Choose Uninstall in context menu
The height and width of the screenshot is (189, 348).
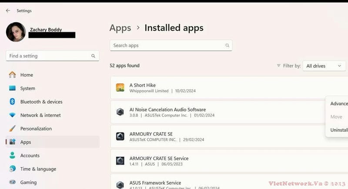[x=339, y=130]
